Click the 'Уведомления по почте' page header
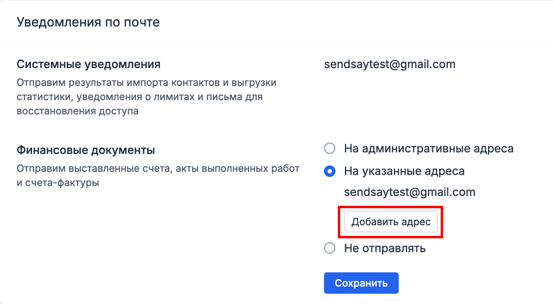This screenshot has width=553, height=304. (x=88, y=22)
